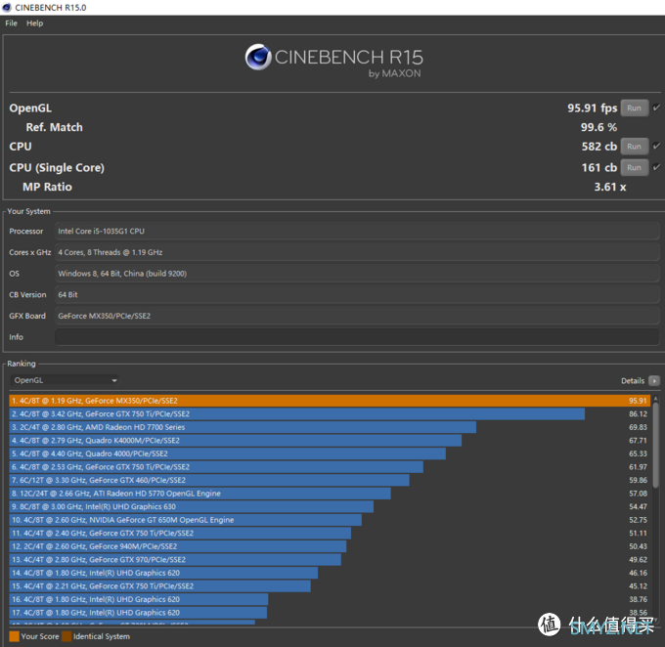Click the CB Version 64 Bit field

tap(357, 295)
